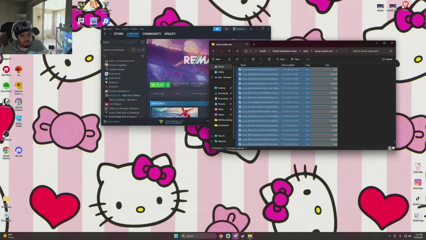Click the Copy icon in Explorer toolbar
This screenshot has width=426, height=240.
[x=237, y=59]
